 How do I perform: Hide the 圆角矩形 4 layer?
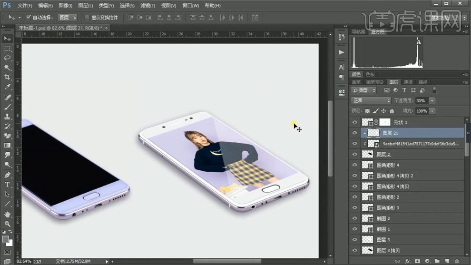(354, 165)
